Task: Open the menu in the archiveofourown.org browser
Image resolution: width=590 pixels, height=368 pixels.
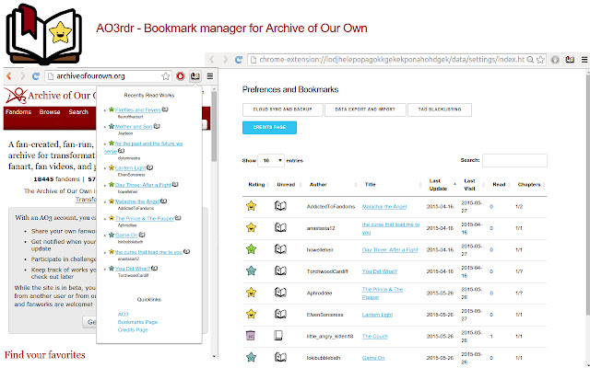Action: pos(210,76)
